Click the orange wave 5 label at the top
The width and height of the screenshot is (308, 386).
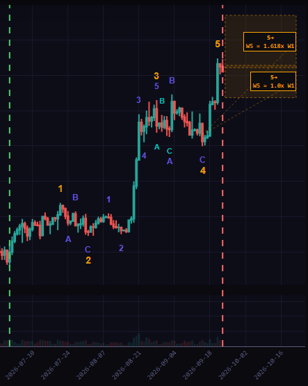click(x=218, y=44)
